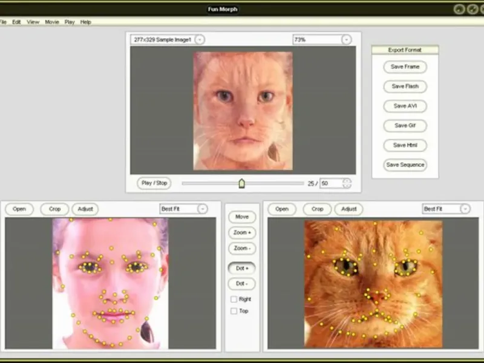Expand the Sample Image1 size dropdown arrow
The width and height of the screenshot is (484, 363).
200,39
